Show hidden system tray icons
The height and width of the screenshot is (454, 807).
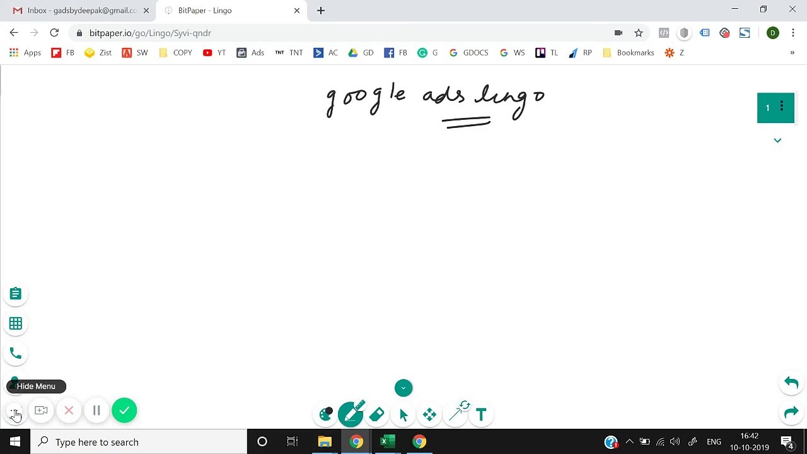[x=629, y=442]
